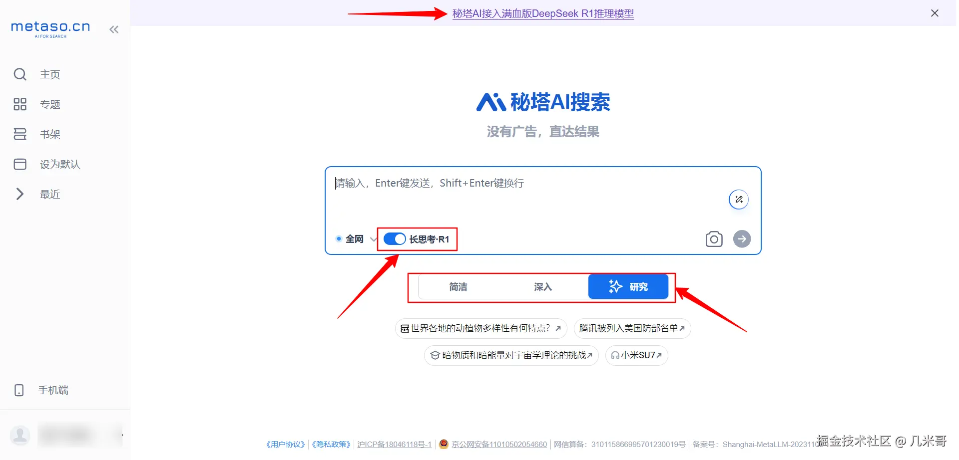Viewport: 959px width, 460px height.
Task: Click the user avatar icon
Action: 20,436
